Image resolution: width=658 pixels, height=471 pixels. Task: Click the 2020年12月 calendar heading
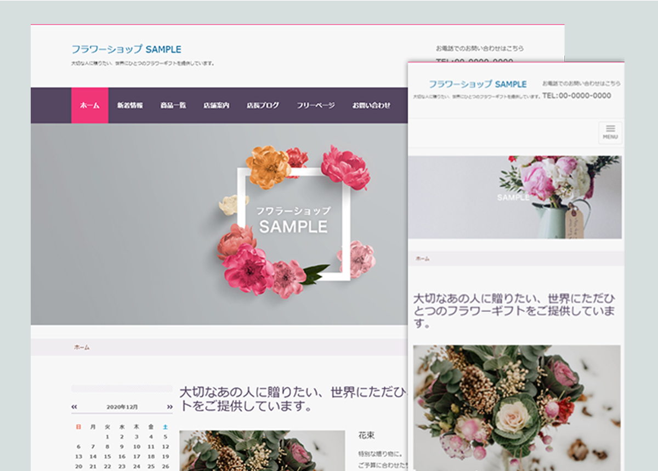coord(122,407)
